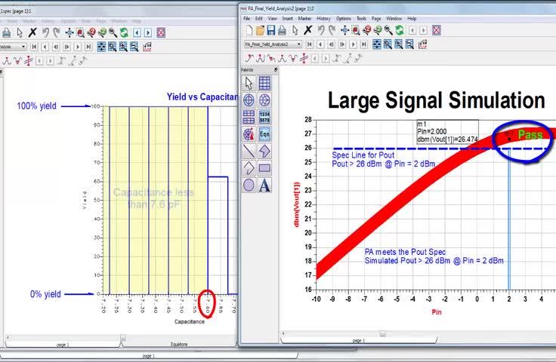Print the right window's data display
Image resolution: width=556 pixels, height=362 pixels.
click(282, 30)
